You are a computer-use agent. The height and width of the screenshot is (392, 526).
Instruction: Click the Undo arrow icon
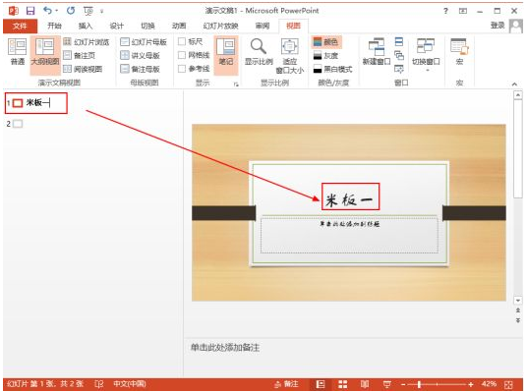(48, 11)
